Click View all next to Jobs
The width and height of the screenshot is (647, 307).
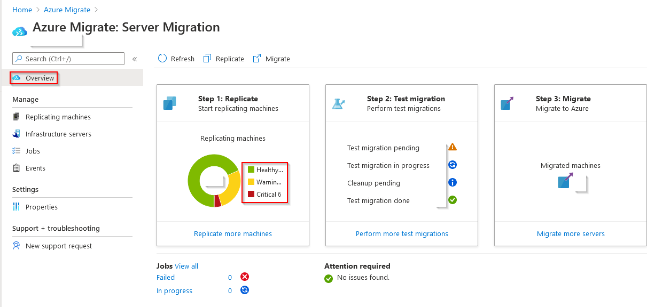click(x=186, y=266)
